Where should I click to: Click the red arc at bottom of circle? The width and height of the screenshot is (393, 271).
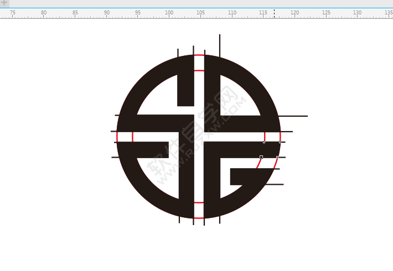click(x=199, y=217)
